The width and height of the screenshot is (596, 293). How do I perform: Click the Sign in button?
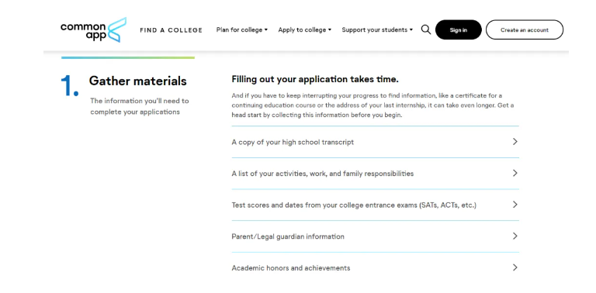459,29
